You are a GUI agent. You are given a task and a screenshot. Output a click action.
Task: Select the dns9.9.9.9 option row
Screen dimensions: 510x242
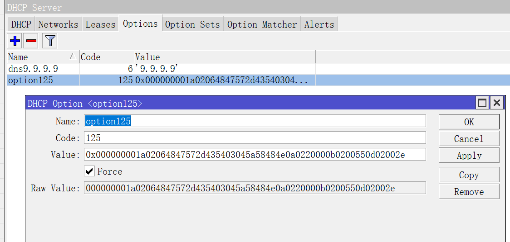point(161,69)
